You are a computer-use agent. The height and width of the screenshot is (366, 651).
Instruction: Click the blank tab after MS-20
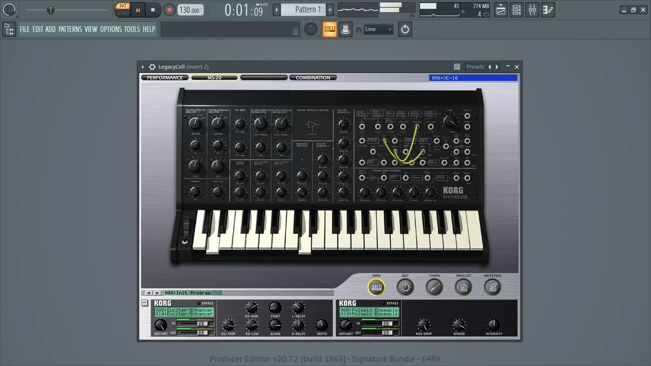pos(264,78)
